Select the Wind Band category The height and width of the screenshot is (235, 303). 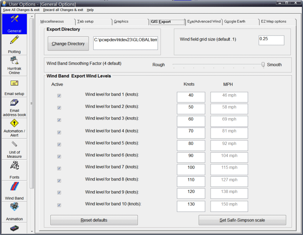[14, 191]
